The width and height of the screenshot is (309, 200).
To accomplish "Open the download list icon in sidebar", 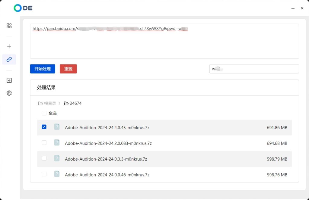I will [x=9, y=80].
